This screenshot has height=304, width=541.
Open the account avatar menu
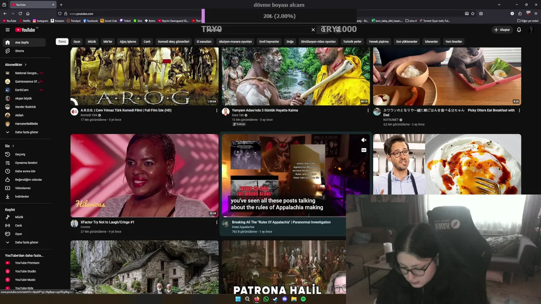coord(531,30)
